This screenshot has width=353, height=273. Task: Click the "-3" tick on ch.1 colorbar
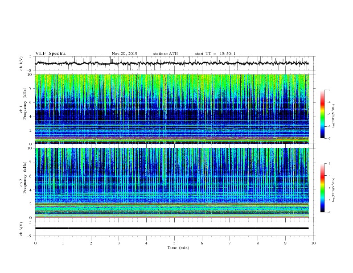328,90
